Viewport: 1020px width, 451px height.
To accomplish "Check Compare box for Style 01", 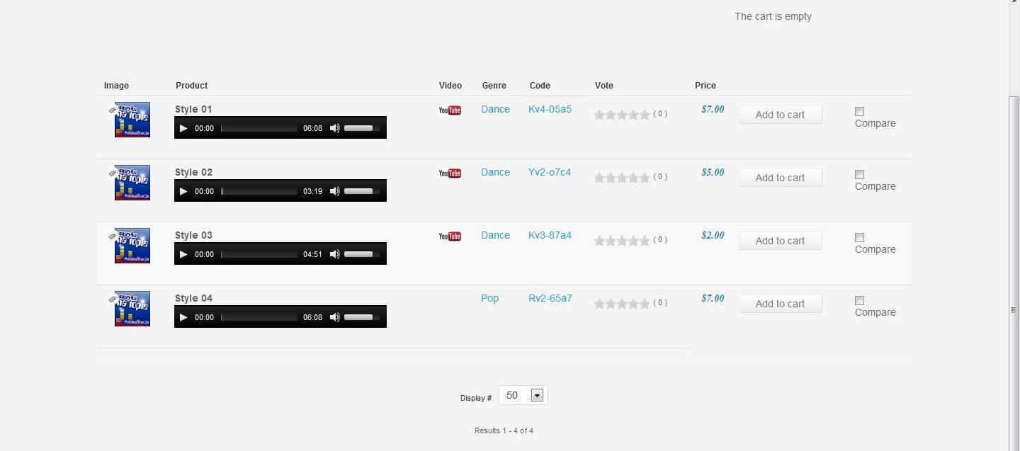I will pos(859,111).
